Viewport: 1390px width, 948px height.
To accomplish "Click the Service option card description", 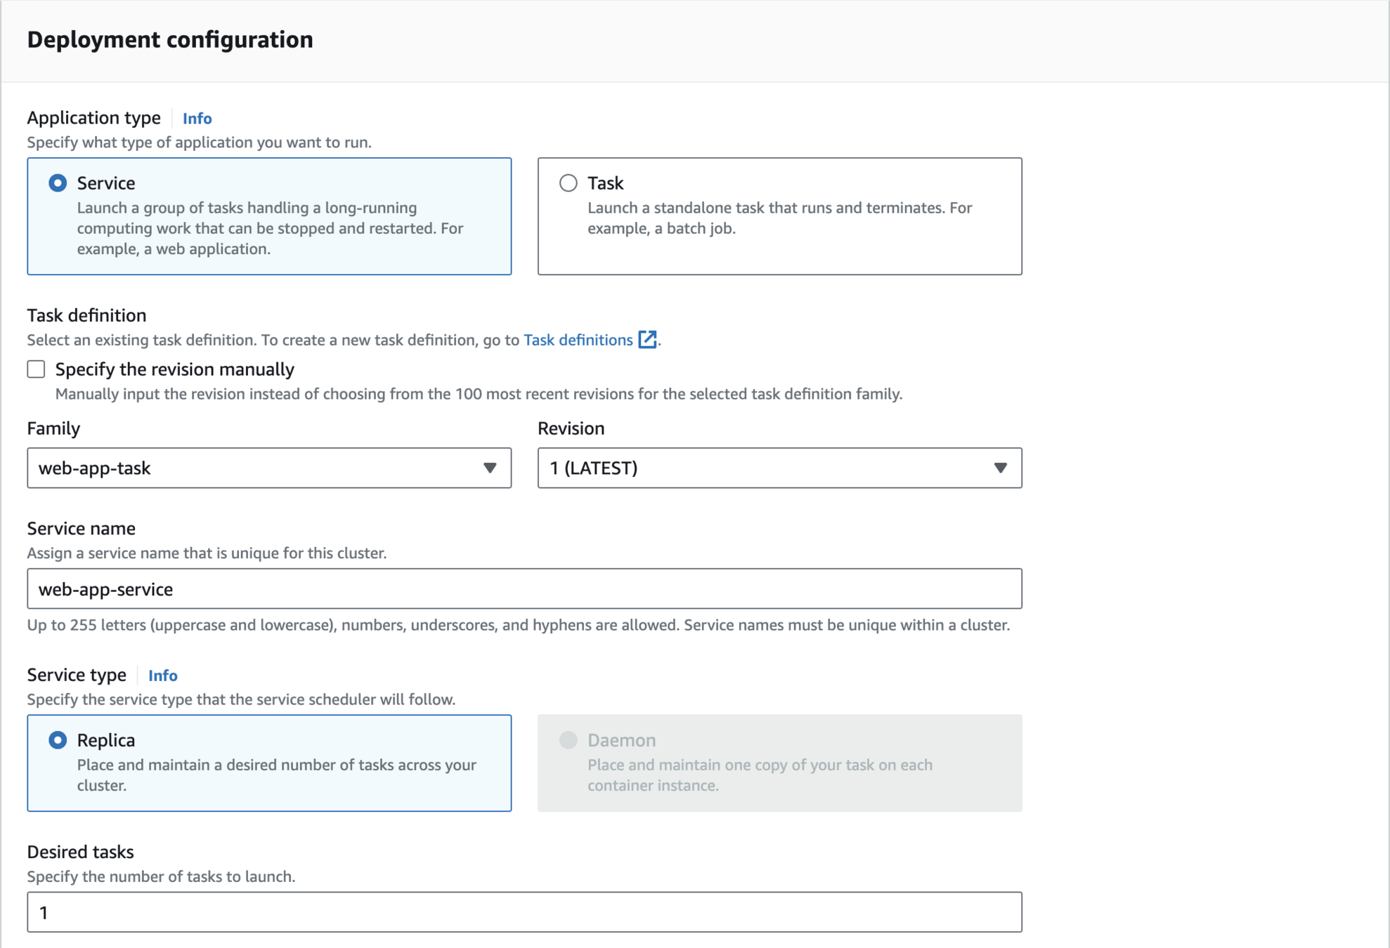I will (270, 228).
